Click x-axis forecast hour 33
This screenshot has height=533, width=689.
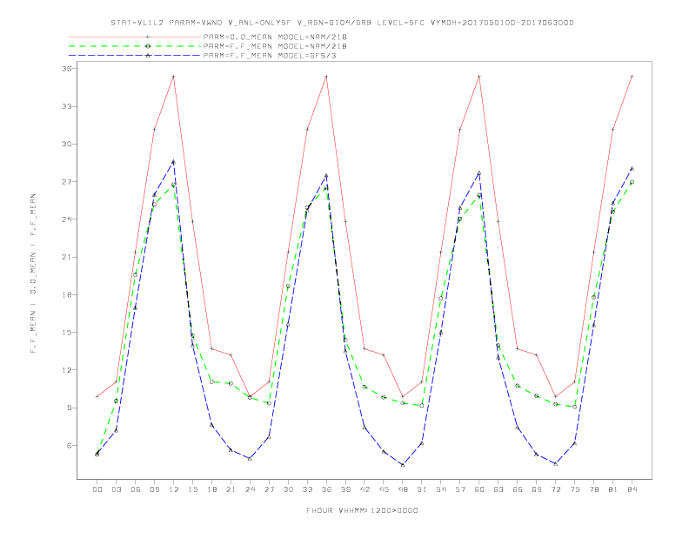[x=307, y=489]
